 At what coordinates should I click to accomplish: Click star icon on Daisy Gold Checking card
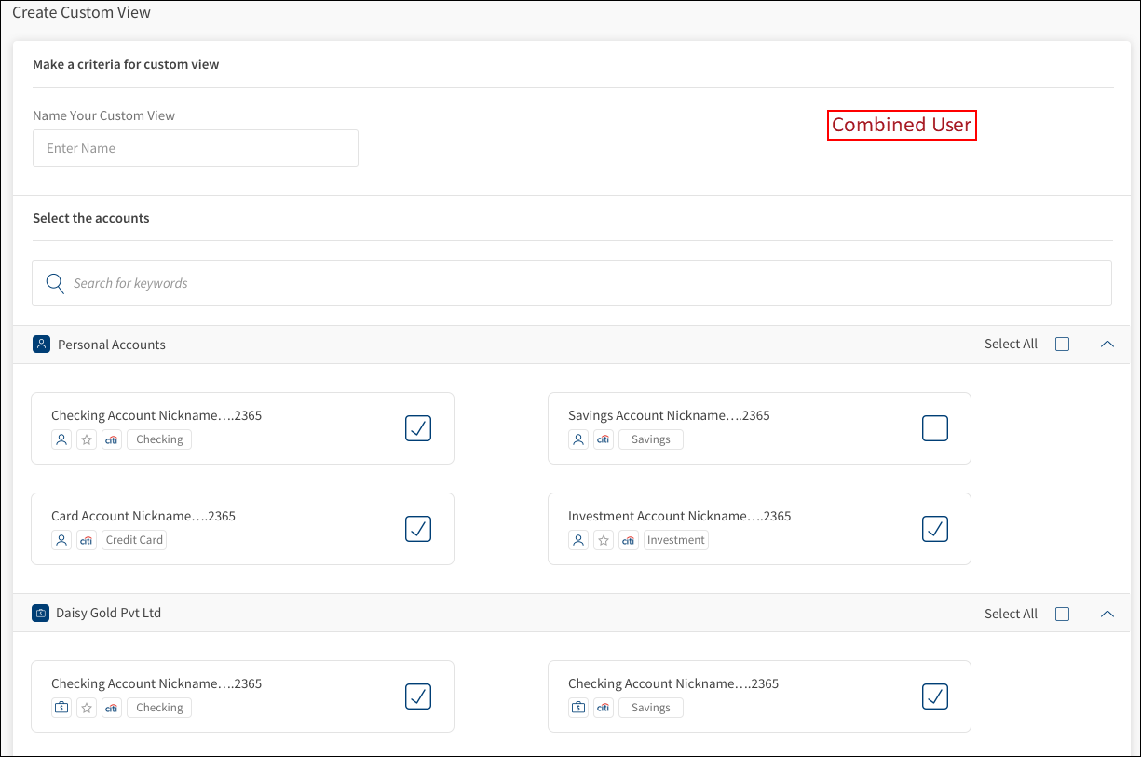[87, 708]
